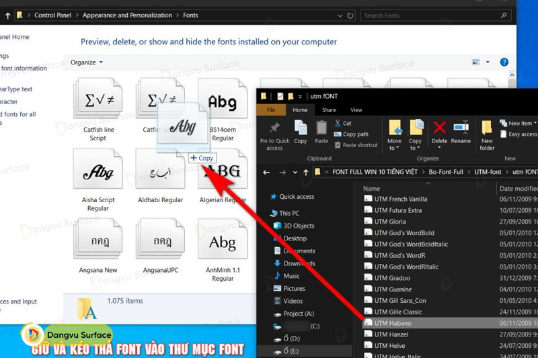This screenshot has height=358, width=538.
Task: Select the AngsanaUPC font
Action: click(x=160, y=246)
